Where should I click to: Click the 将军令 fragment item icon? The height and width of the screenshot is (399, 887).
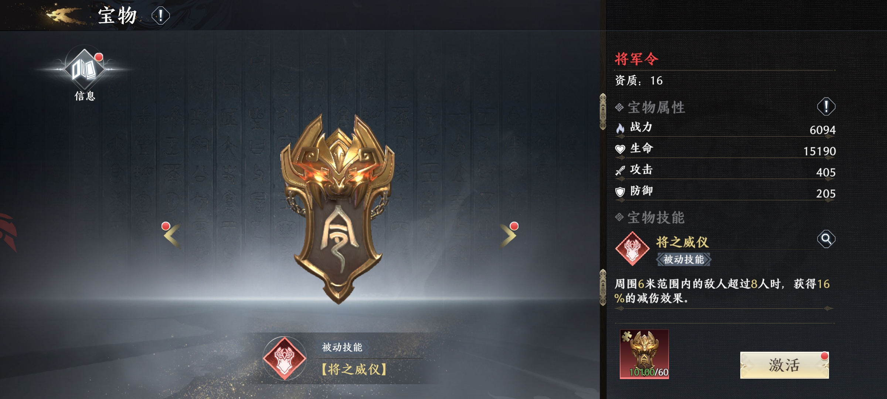click(644, 354)
